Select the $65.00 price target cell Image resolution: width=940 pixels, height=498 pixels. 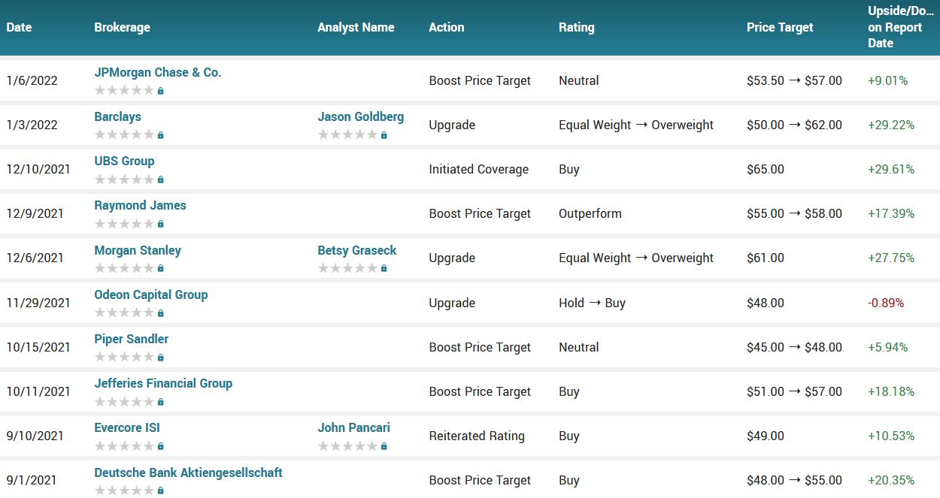(x=766, y=170)
